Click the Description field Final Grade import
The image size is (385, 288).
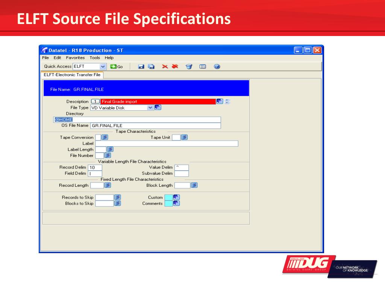pos(158,101)
